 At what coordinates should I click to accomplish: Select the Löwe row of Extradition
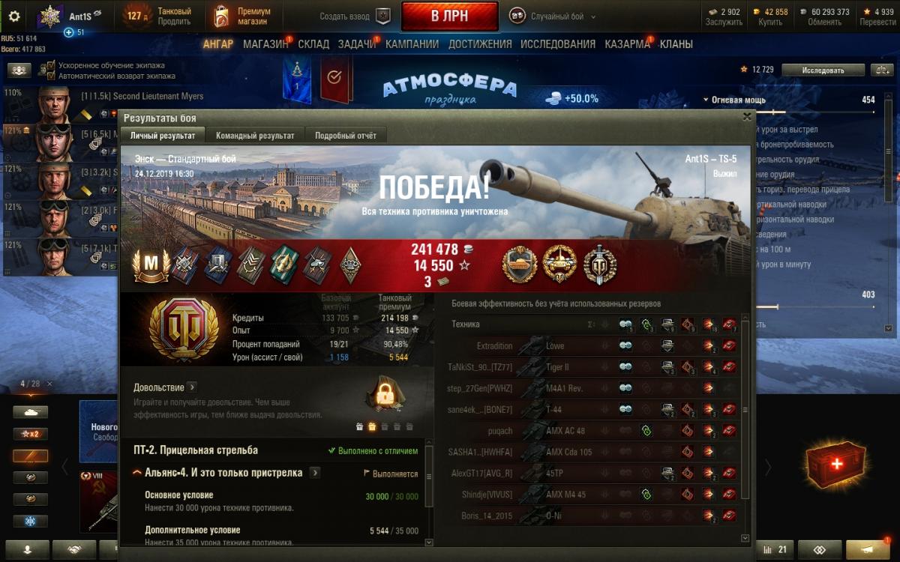pos(597,346)
